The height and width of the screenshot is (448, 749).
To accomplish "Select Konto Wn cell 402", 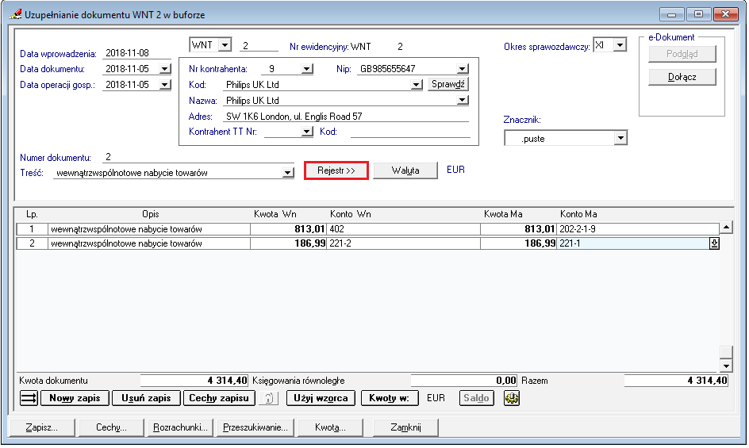I will pos(404,229).
